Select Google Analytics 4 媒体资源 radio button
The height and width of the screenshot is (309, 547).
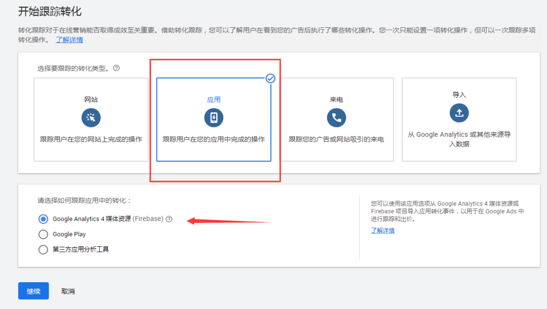(43, 219)
